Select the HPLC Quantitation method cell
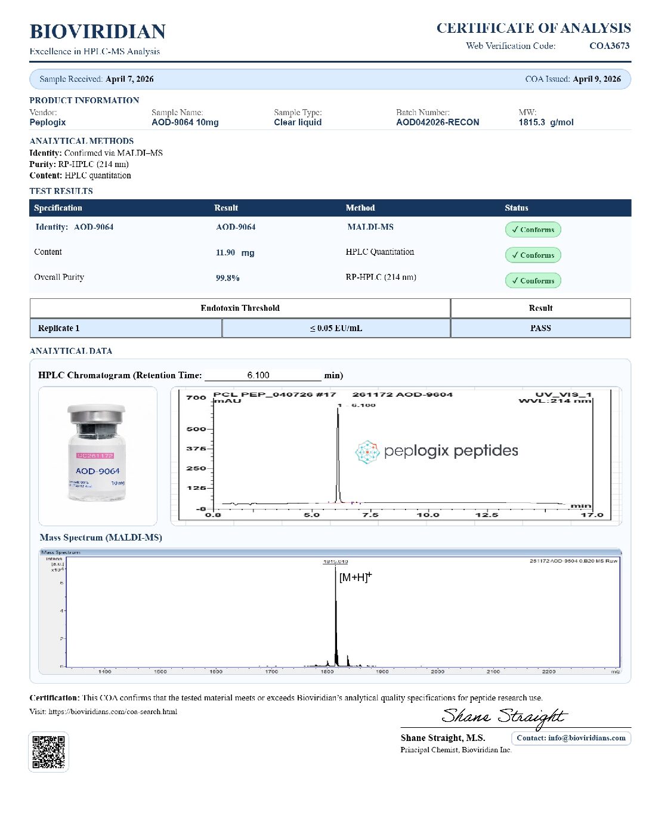The width and height of the screenshot is (649, 840). (380, 252)
